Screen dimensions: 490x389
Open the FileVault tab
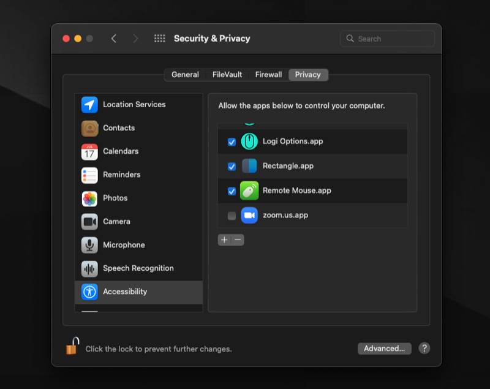[x=227, y=75]
